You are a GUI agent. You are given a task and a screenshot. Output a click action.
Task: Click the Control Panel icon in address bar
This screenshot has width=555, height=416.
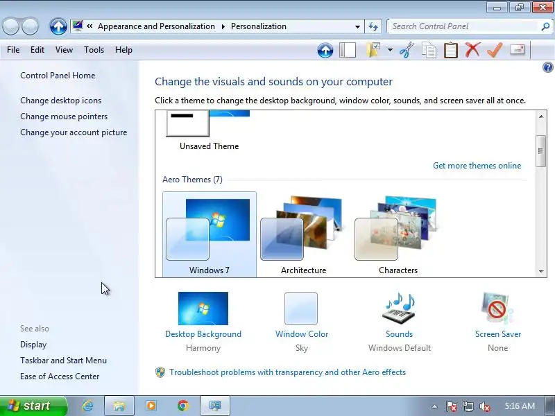[78, 26]
